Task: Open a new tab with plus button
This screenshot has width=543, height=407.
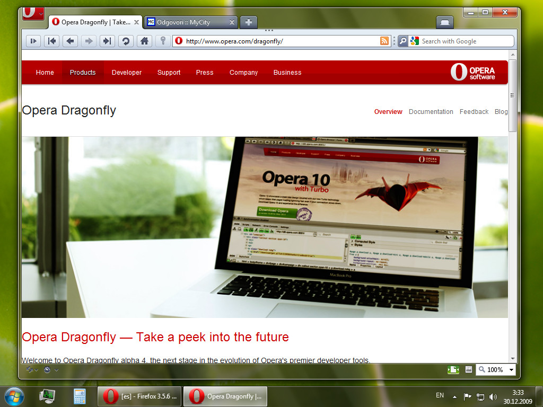Action: coord(249,22)
